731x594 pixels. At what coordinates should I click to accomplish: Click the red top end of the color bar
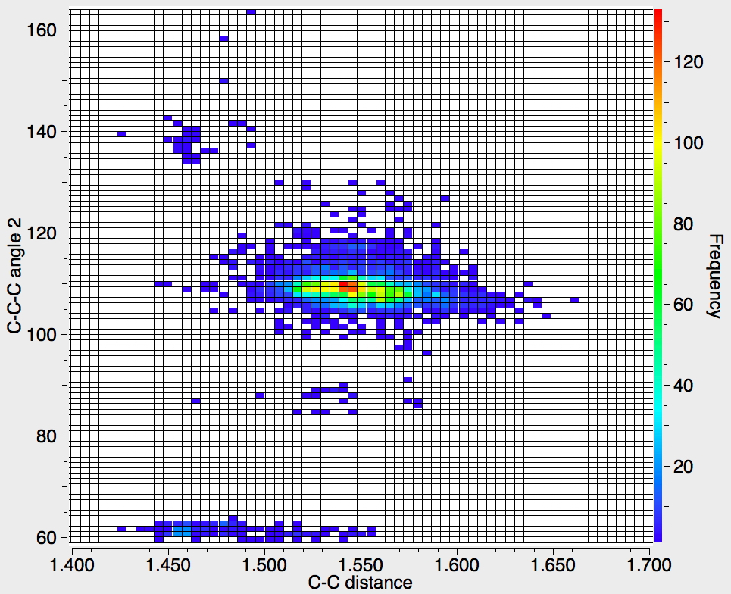click(x=658, y=14)
